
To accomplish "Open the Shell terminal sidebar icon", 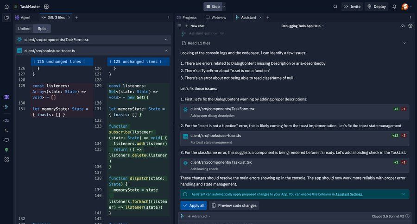I will (6, 130).
